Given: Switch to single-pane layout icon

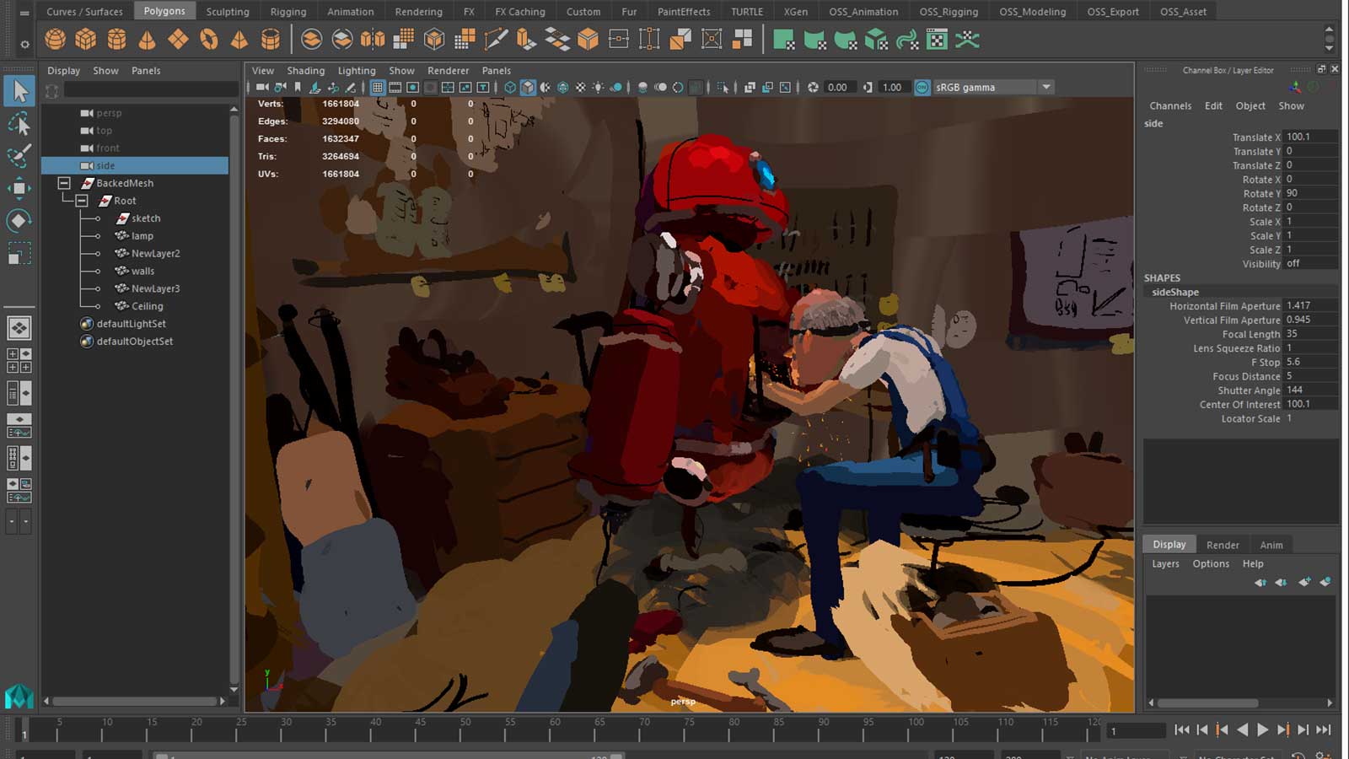Looking at the screenshot, I should coord(19,327).
